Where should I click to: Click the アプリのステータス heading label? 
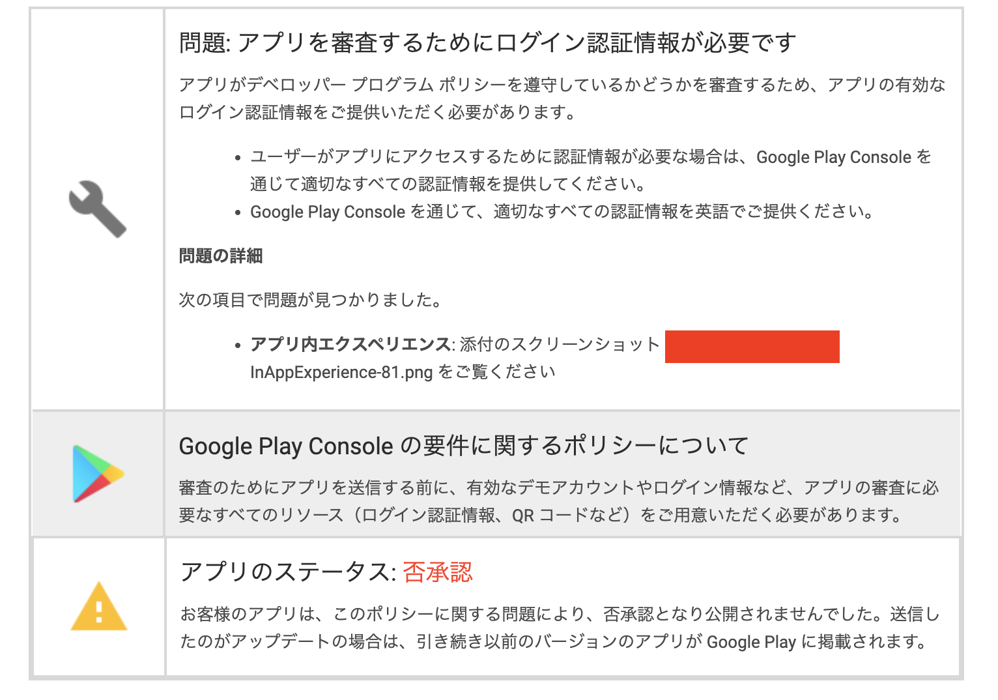click(x=289, y=572)
